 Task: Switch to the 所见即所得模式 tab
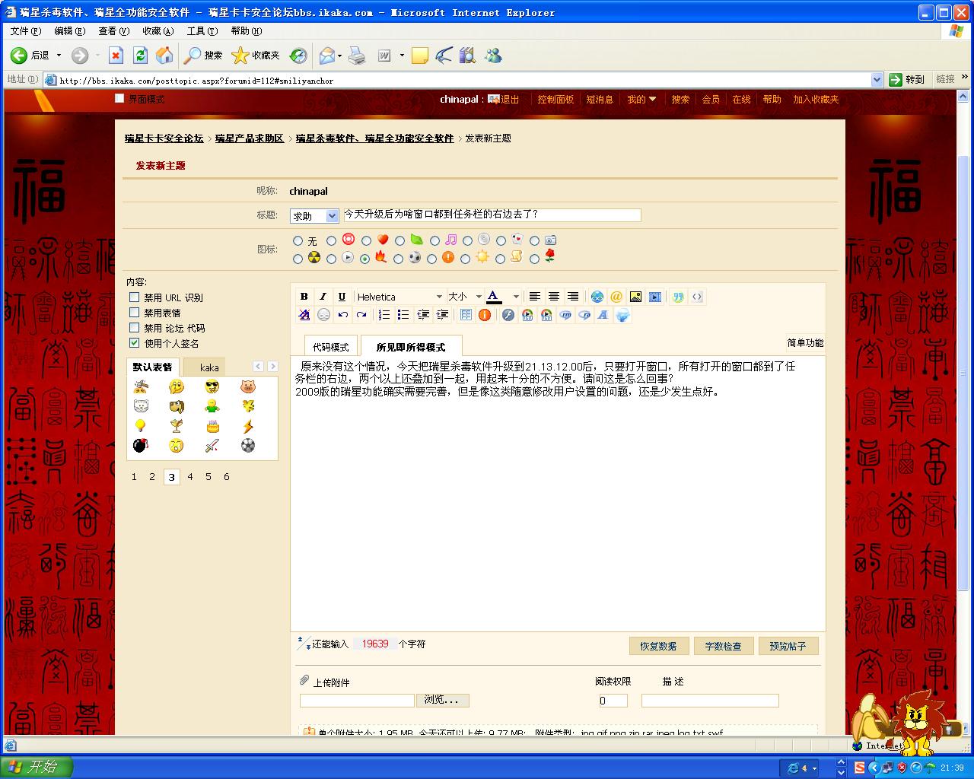tap(411, 347)
